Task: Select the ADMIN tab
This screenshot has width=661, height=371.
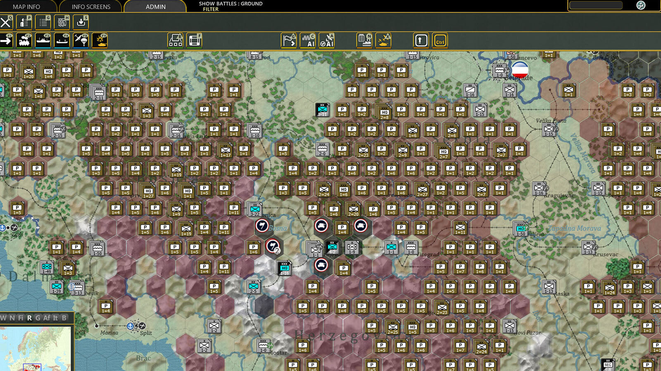Action: [x=155, y=7]
